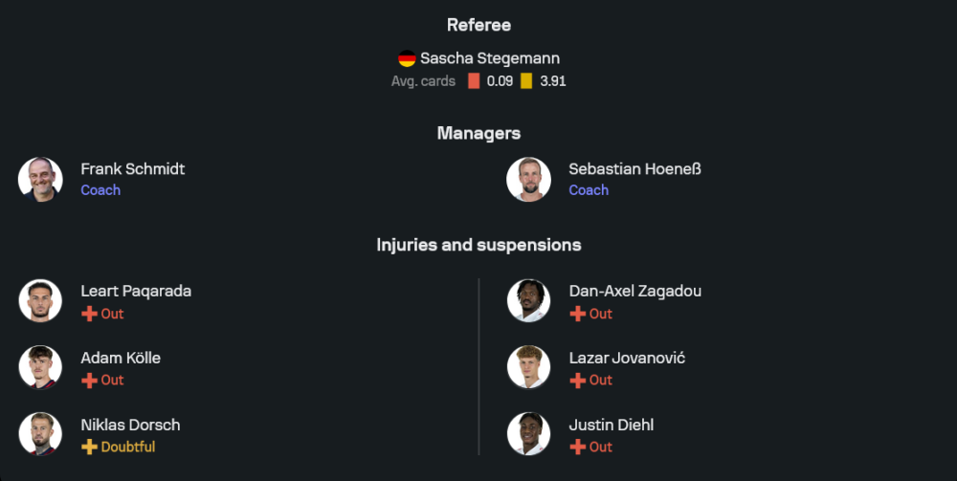The height and width of the screenshot is (481, 957).
Task: Click Niklas Dorsch's yellow doubtful cross icon
Action: (89, 447)
